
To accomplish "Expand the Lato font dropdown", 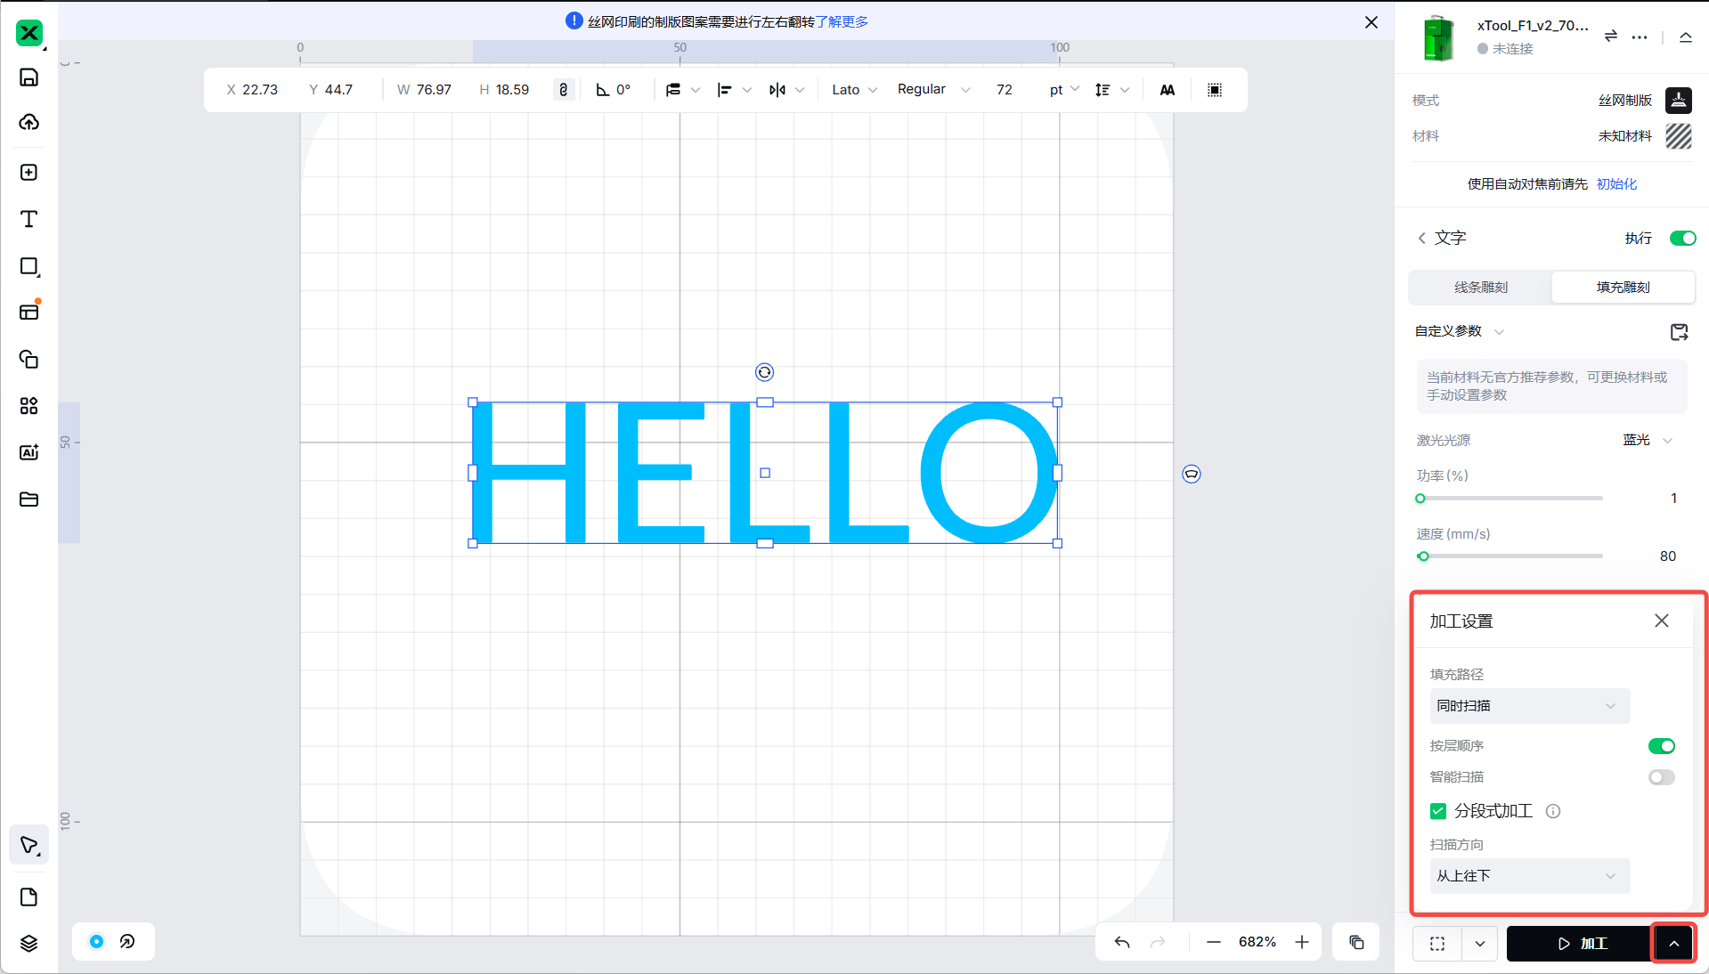I will tap(854, 90).
